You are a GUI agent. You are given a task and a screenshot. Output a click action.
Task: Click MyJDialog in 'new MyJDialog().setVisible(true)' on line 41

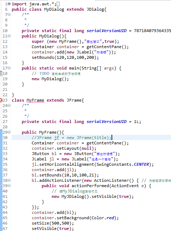point(73,196)
